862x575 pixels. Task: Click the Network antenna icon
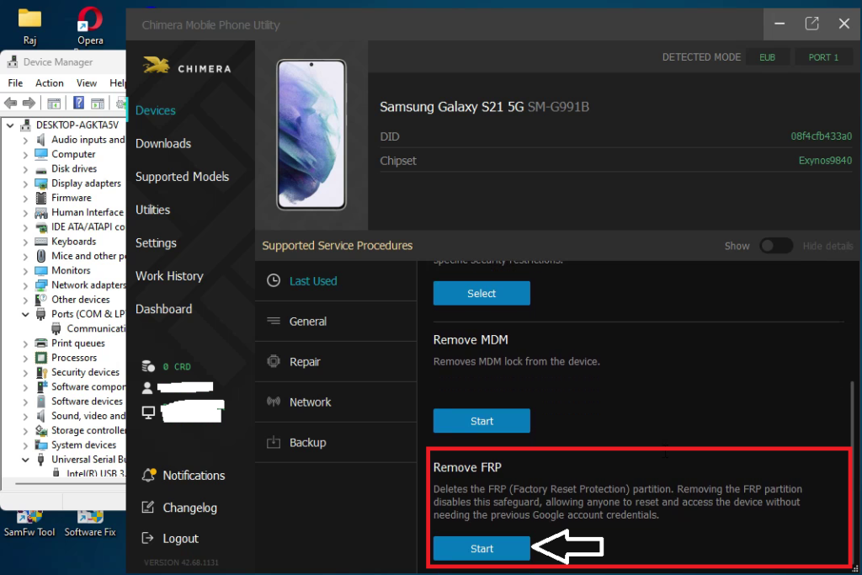tap(274, 402)
